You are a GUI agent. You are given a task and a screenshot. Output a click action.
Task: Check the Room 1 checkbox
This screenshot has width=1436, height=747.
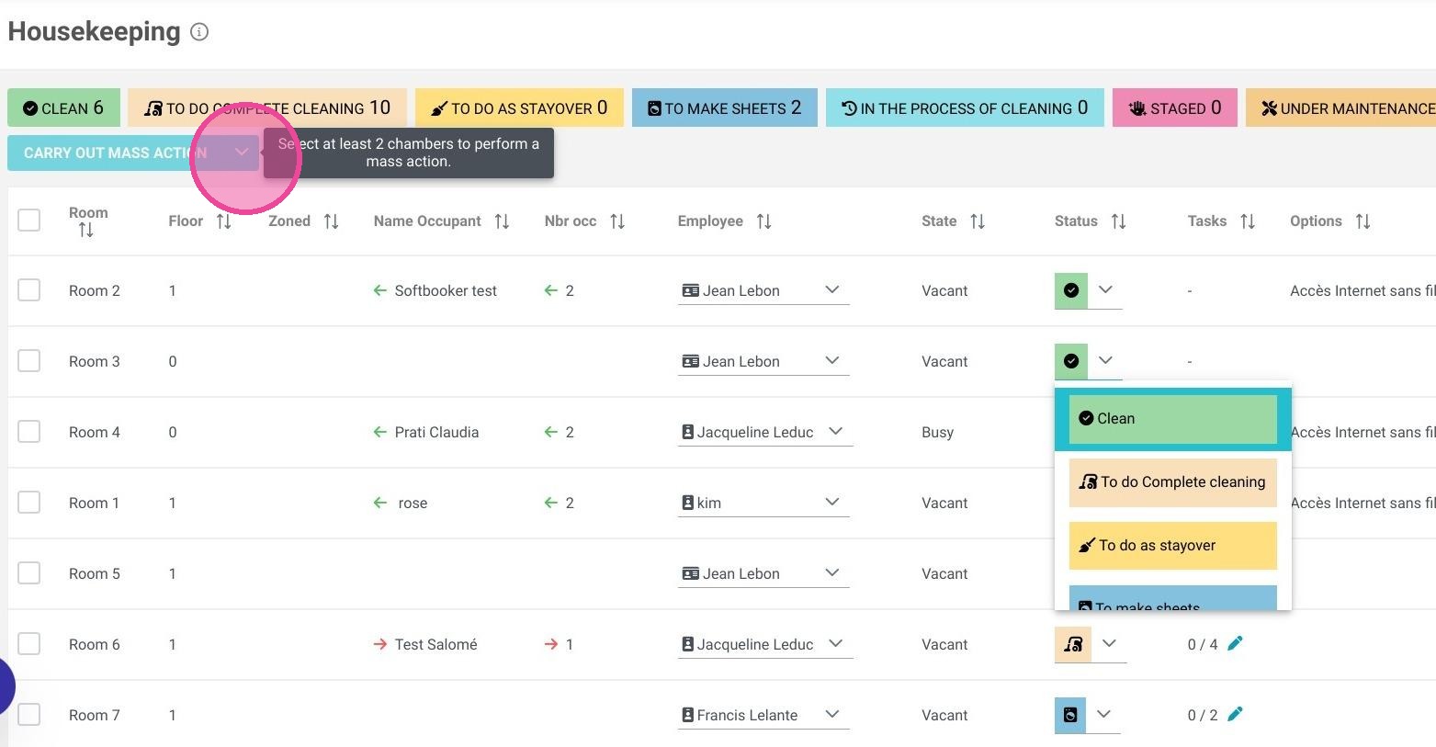29,503
